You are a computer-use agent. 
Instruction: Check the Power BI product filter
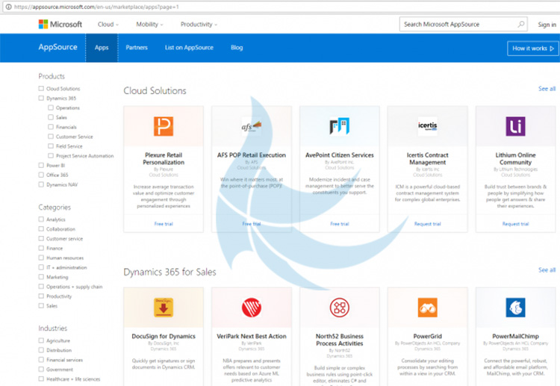[41, 165]
